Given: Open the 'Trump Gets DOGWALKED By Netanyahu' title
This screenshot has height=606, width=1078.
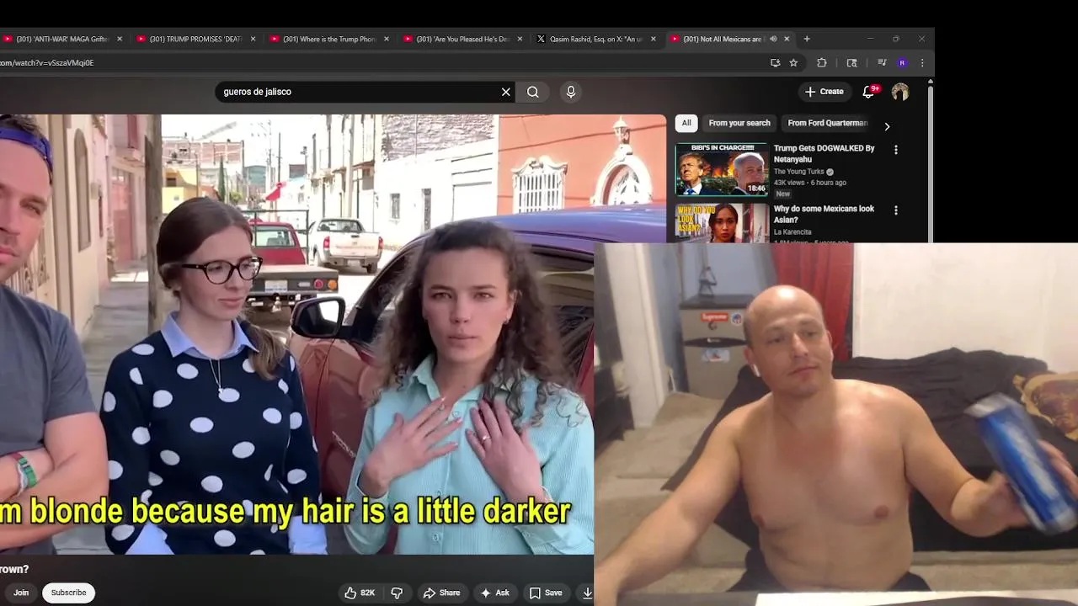Looking at the screenshot, I should click(824, 153).
